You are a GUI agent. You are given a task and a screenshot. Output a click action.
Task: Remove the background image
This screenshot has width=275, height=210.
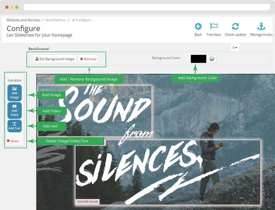88,59
